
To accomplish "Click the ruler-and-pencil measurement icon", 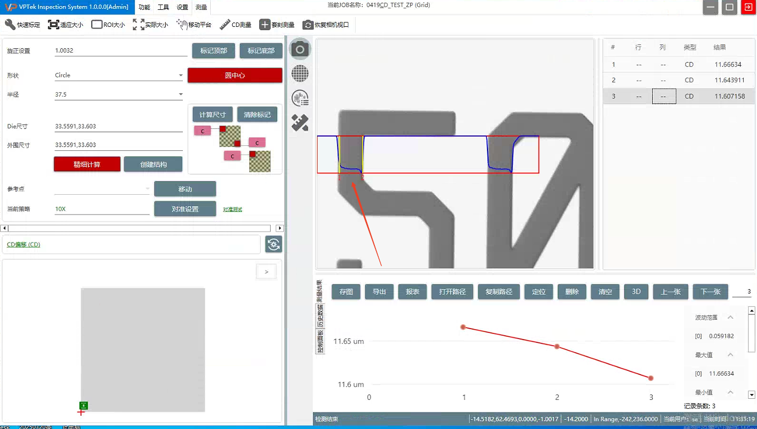I will [x=300, y=122].
